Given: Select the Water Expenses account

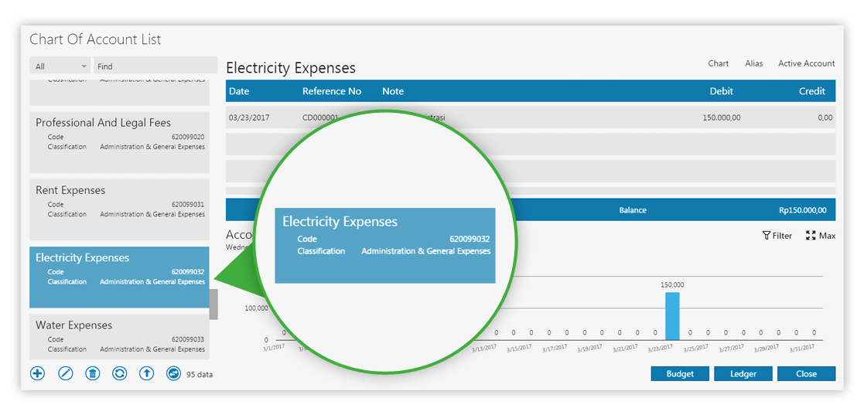Looking at the screenshot, I should [x=119, y=335].
